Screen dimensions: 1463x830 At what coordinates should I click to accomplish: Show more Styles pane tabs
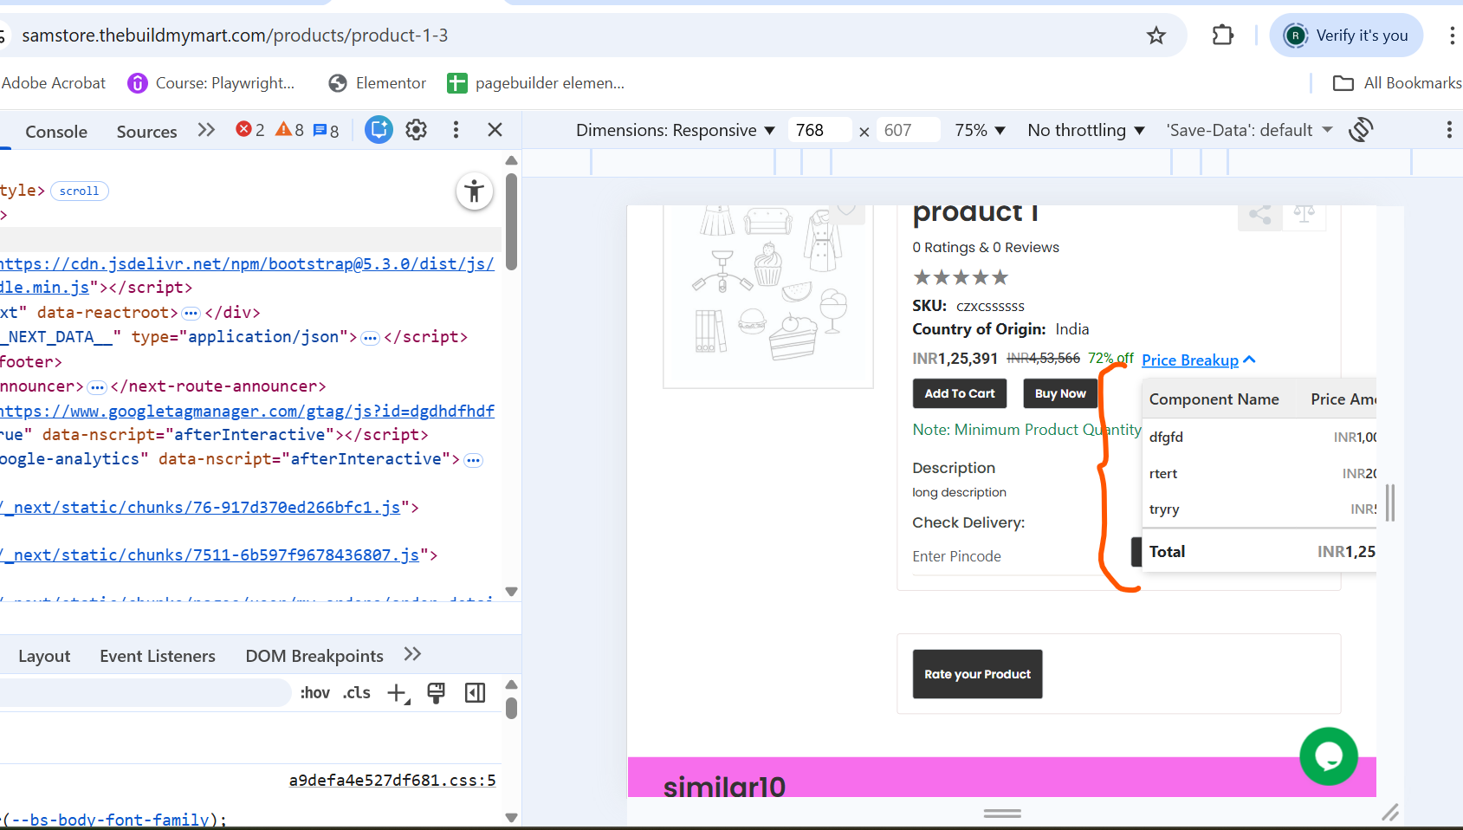point(412,654)
